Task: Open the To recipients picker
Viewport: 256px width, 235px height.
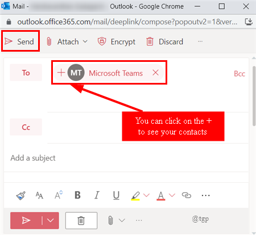Action: [26, 73]
